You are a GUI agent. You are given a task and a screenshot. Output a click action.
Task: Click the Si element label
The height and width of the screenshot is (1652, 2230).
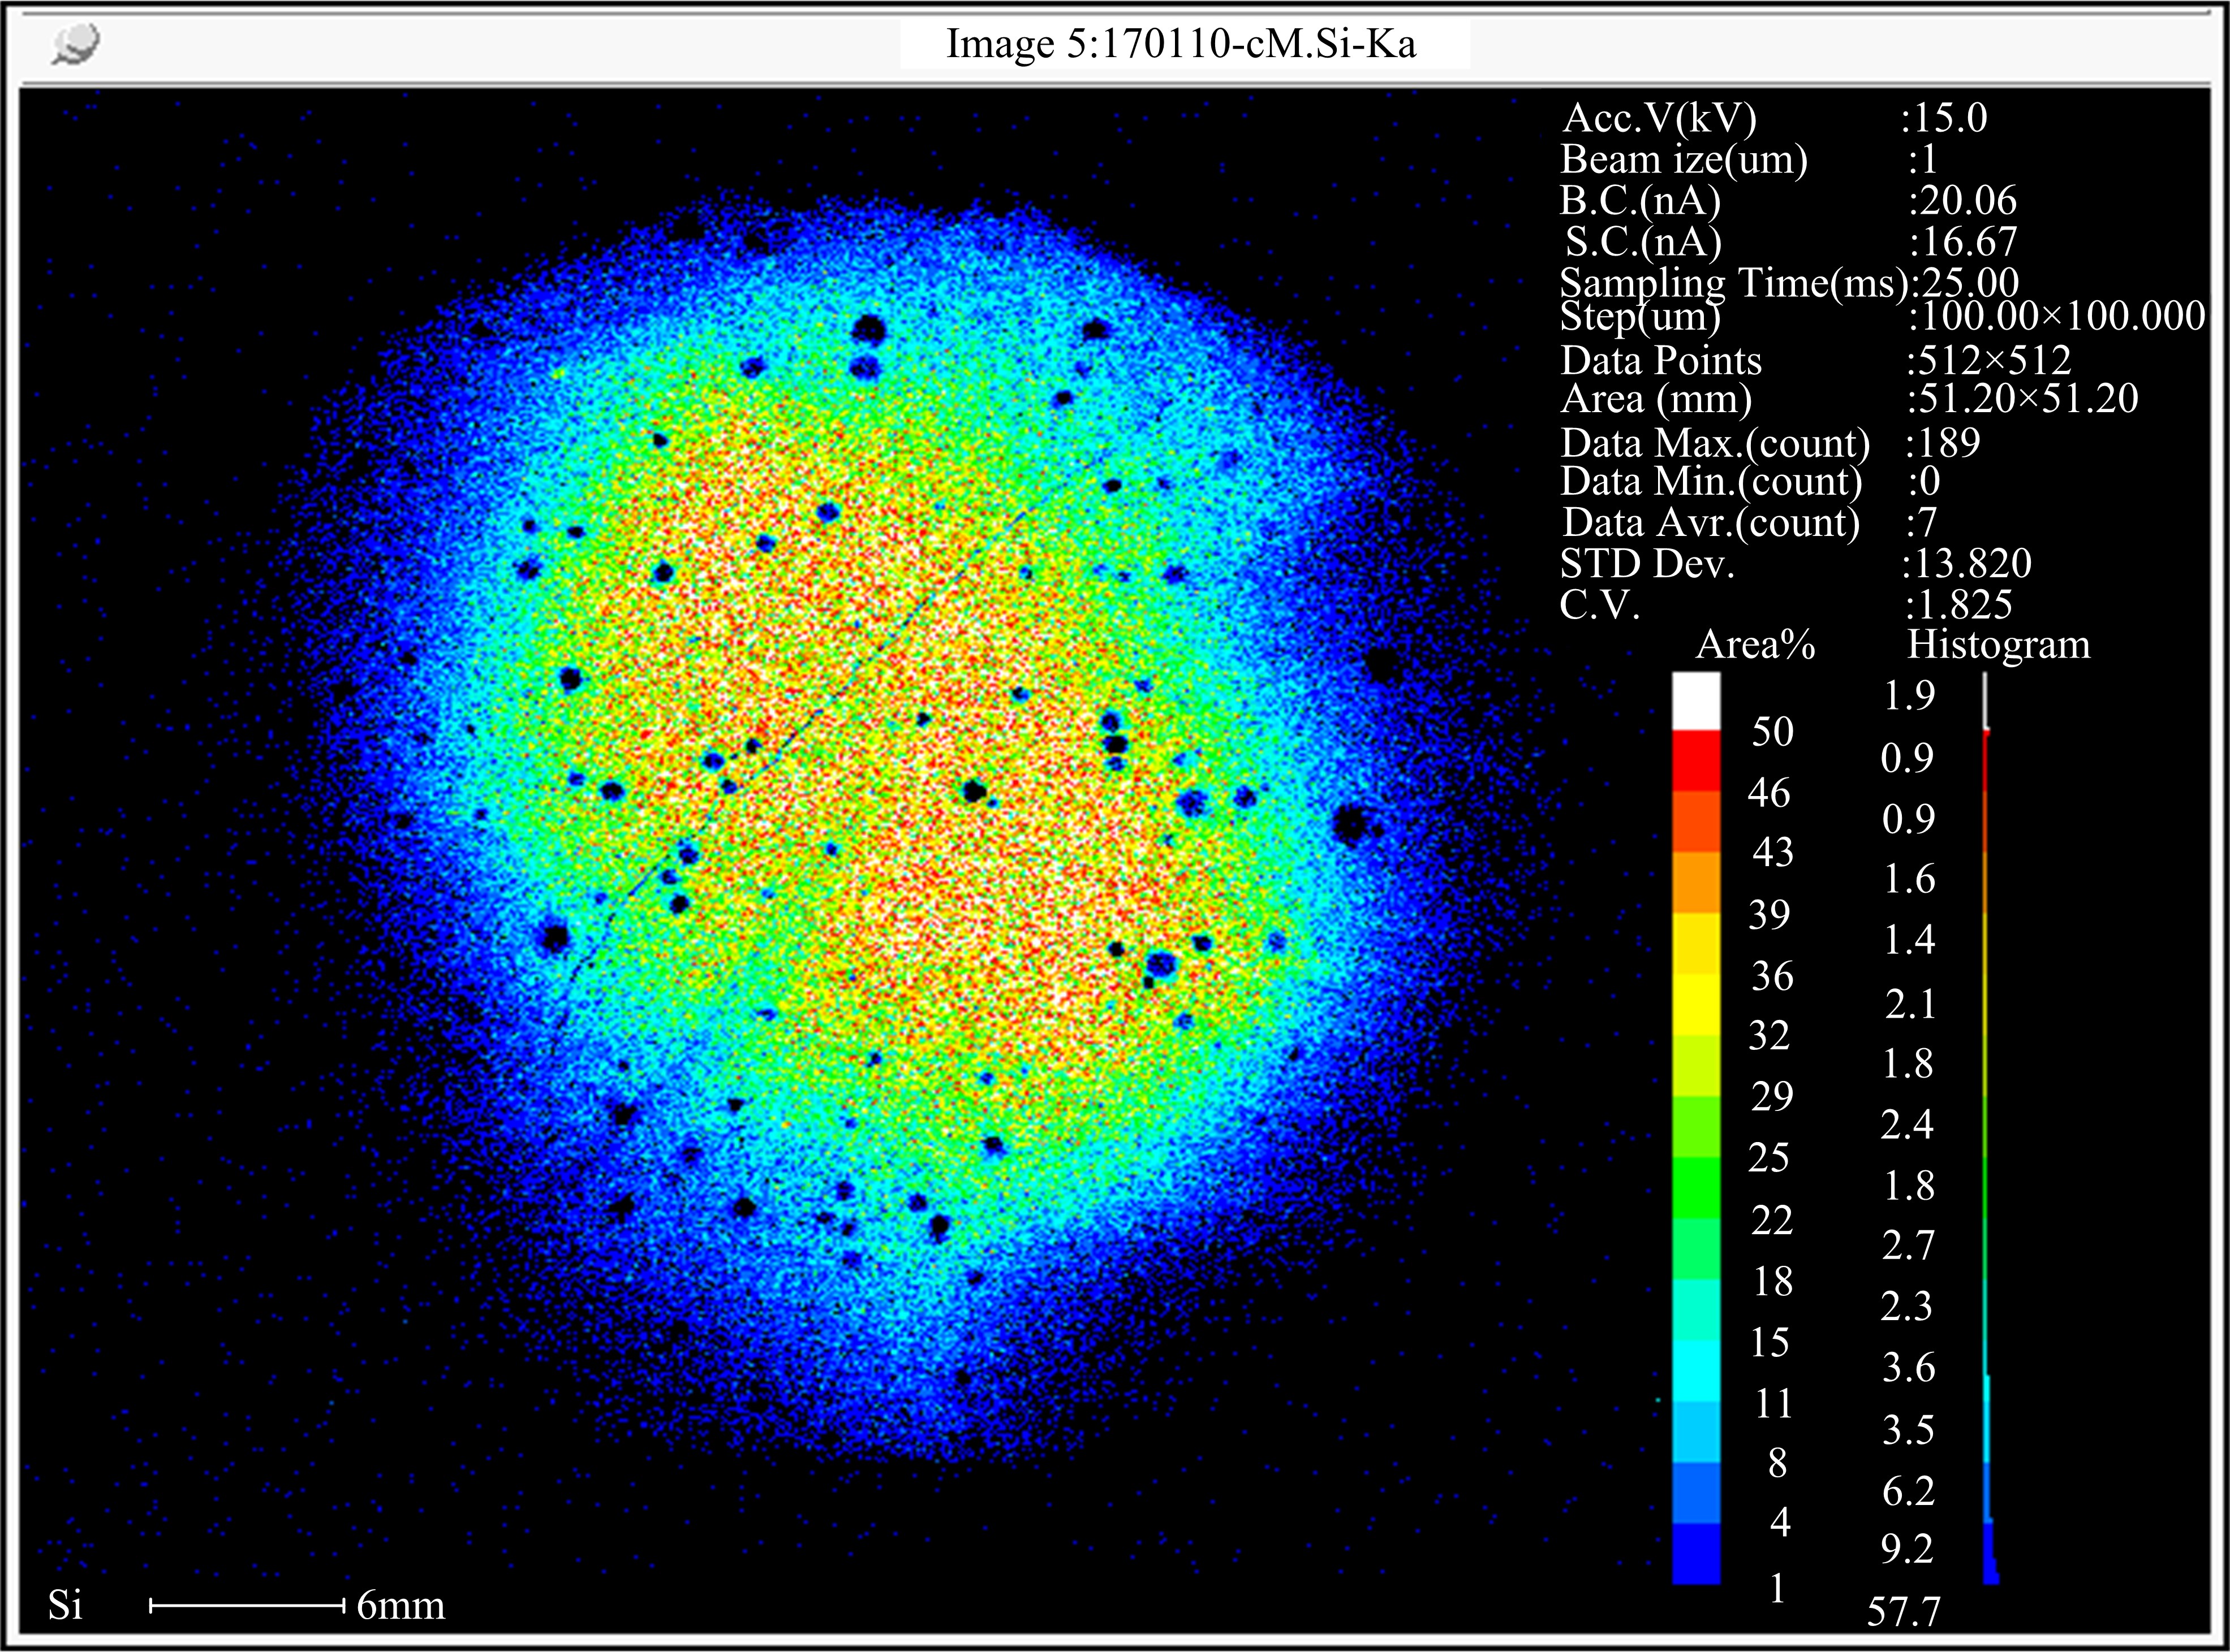point(66,1605)
